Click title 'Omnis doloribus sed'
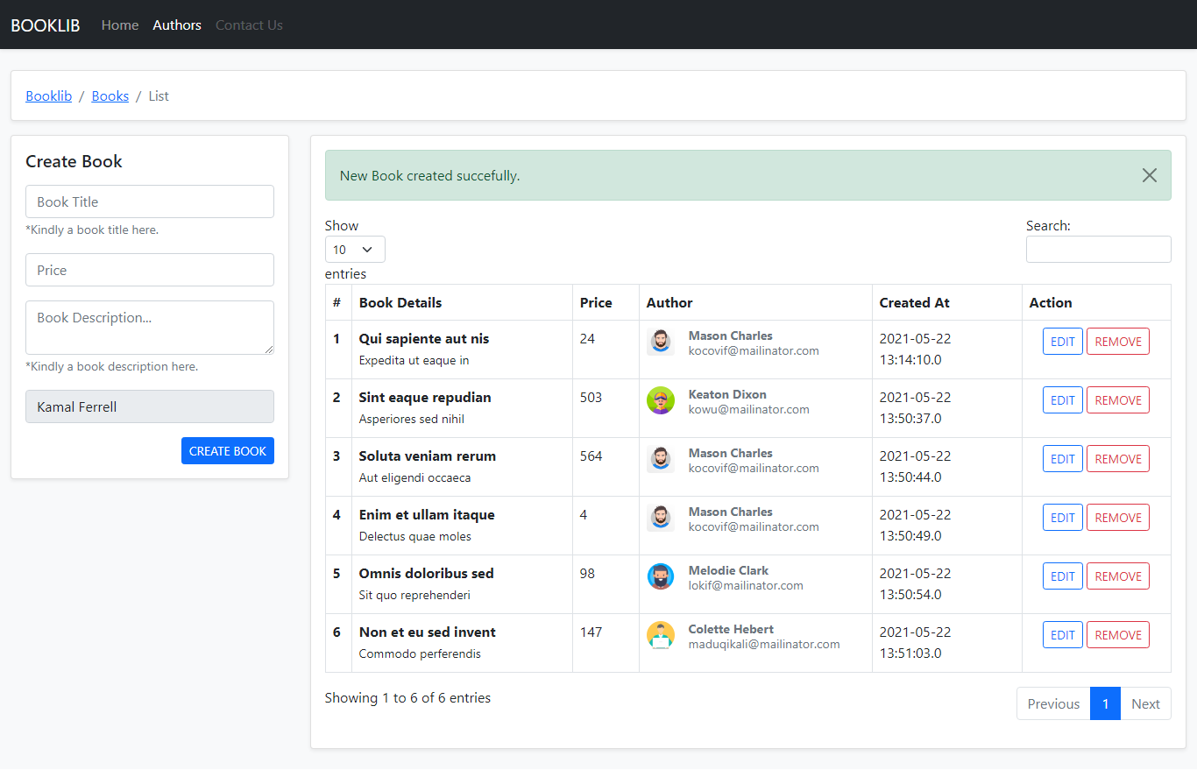This screenshot has width=1197, height=770. pyautogui.click(x=427, y=574)
